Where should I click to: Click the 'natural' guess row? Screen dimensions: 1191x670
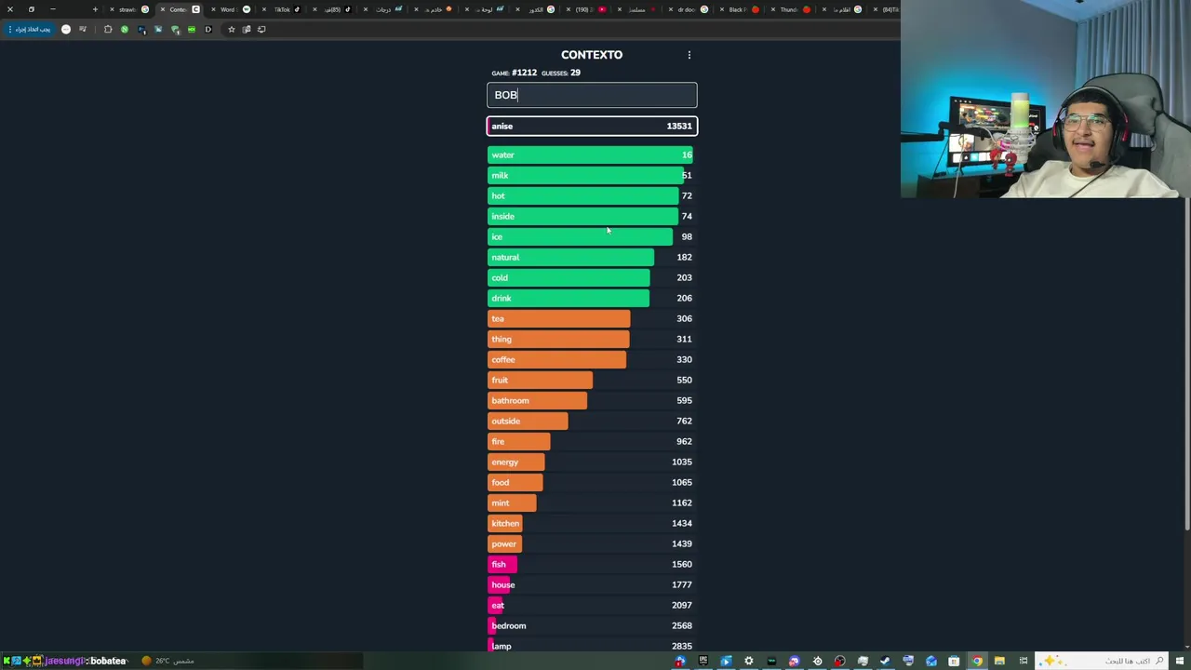tap(592, 258)
